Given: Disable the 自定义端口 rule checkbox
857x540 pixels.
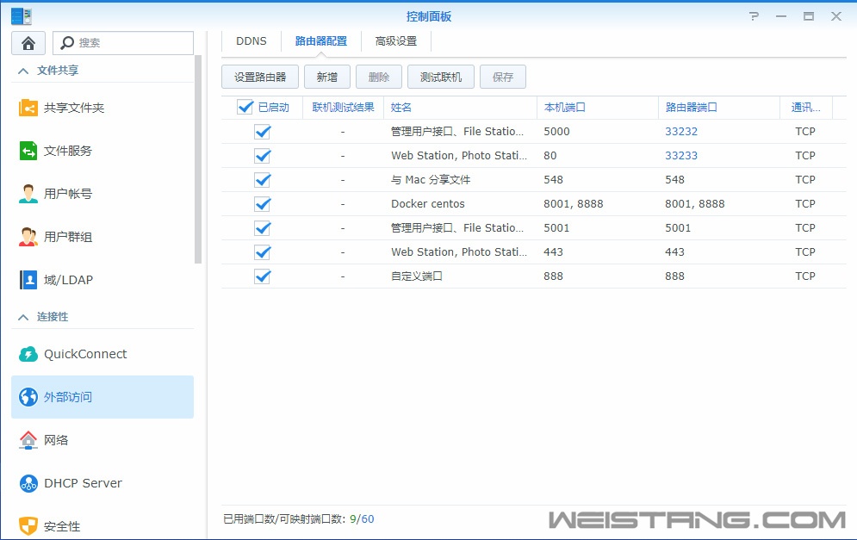Looking at the screenshot, I should (262, 276).
